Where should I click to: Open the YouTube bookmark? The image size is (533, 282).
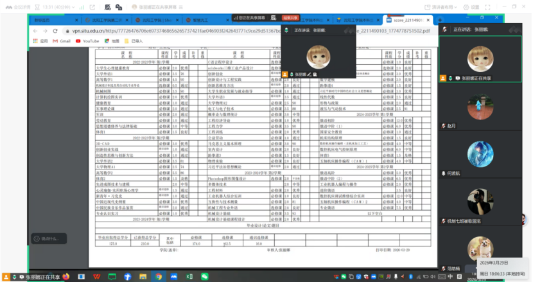pos(87,41)
